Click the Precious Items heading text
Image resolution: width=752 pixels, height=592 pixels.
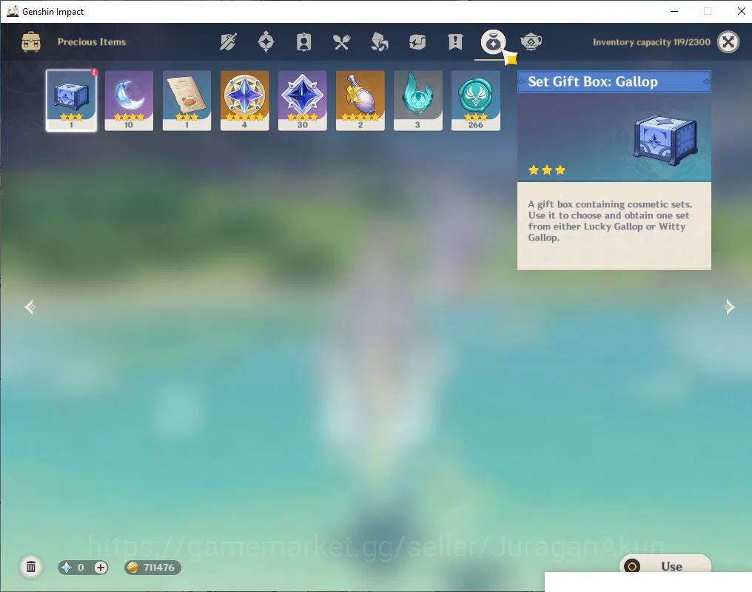tap(92, 42)
